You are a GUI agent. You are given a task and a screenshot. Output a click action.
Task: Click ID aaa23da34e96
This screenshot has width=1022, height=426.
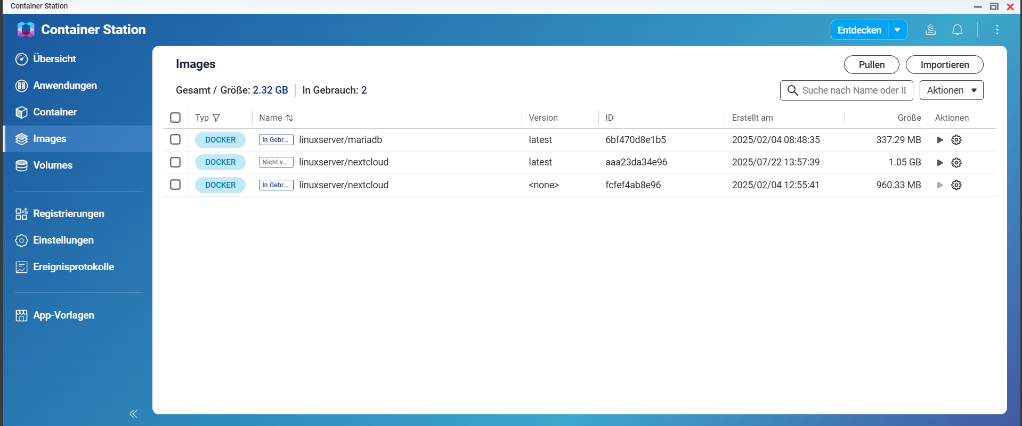coord(636,162)
